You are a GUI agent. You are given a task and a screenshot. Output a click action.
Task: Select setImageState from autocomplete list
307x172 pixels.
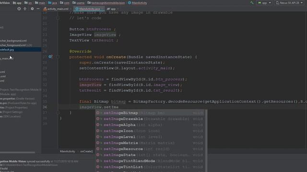pos(150,155)
